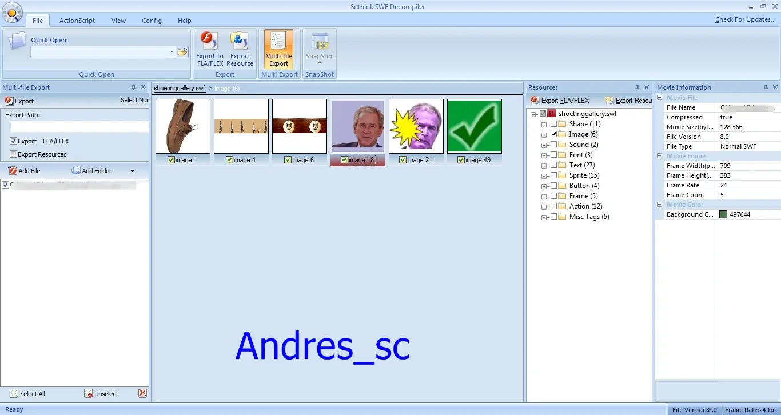
Task: Open the Help tab
Action: [x=185, y=21]
